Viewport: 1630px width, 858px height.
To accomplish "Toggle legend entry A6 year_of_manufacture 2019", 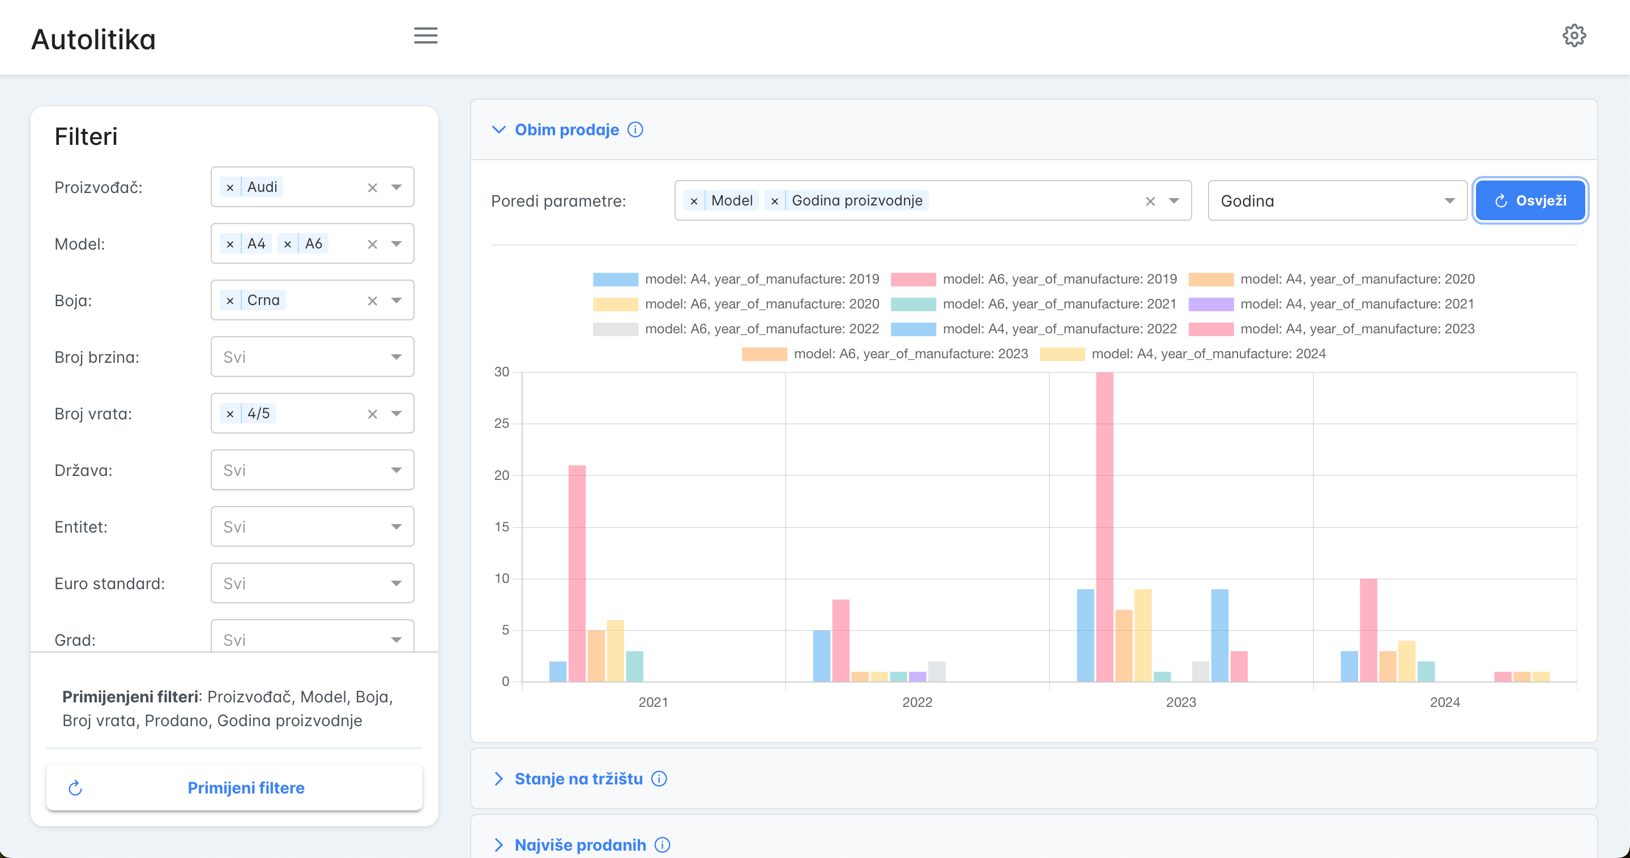I will 1034,279.
